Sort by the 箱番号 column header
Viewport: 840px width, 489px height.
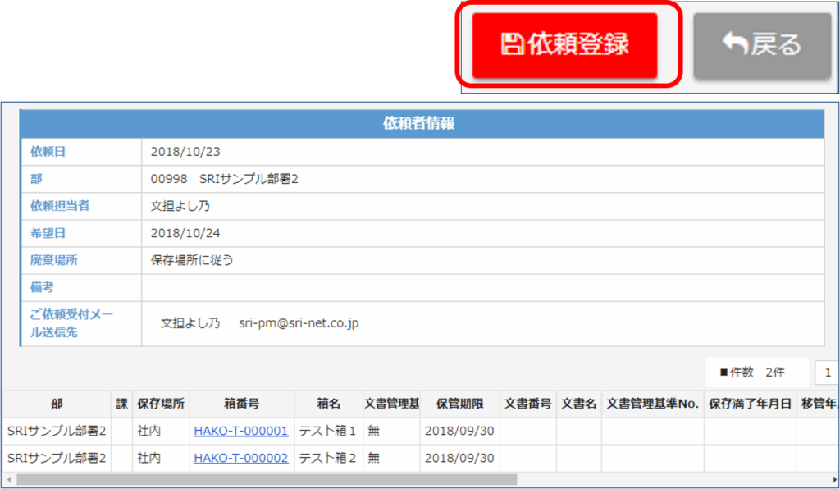pos(241,404)
